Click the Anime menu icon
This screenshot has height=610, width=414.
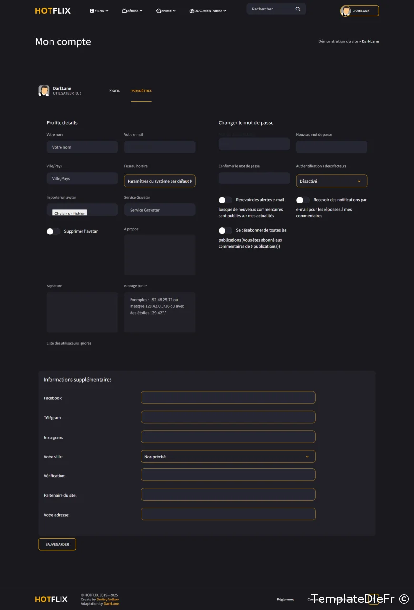(158, 10)
